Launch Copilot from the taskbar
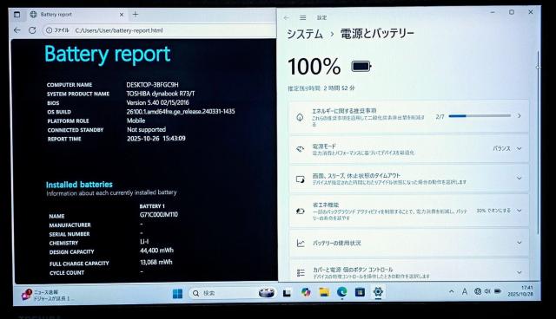 (305, 292)
